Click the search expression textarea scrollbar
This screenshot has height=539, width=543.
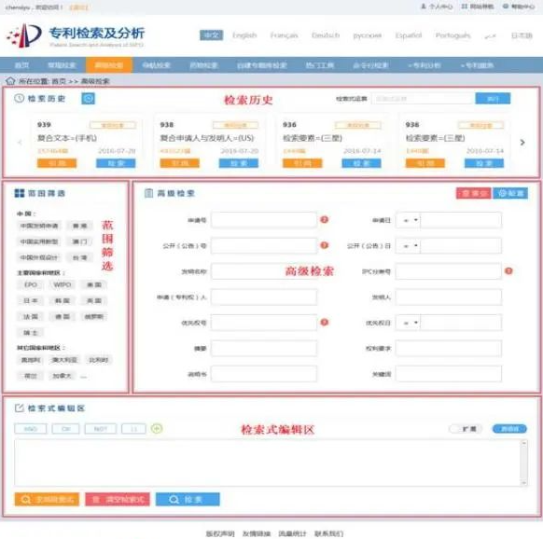click(x=524, y=463)
